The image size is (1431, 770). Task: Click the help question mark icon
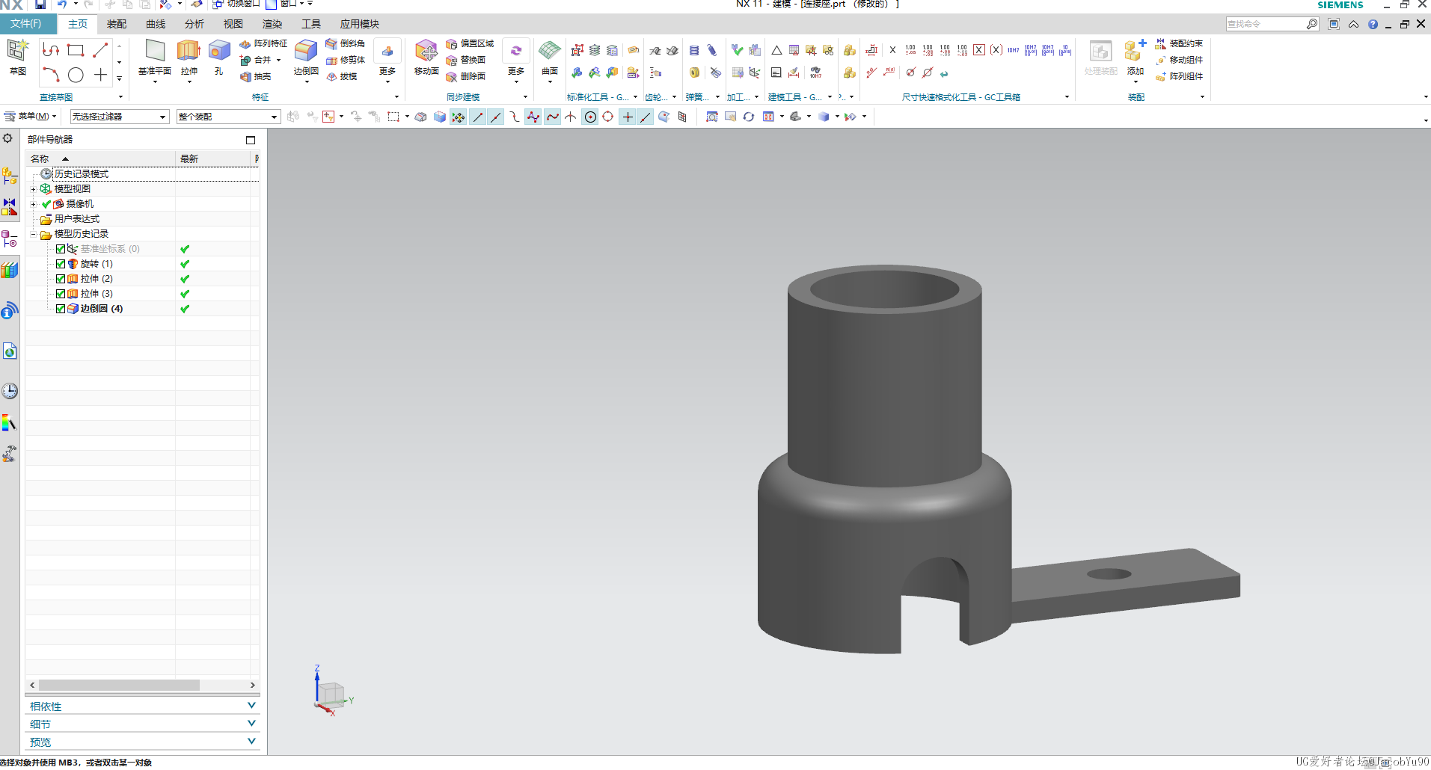pyautogui.click(x=1373, y=24)
